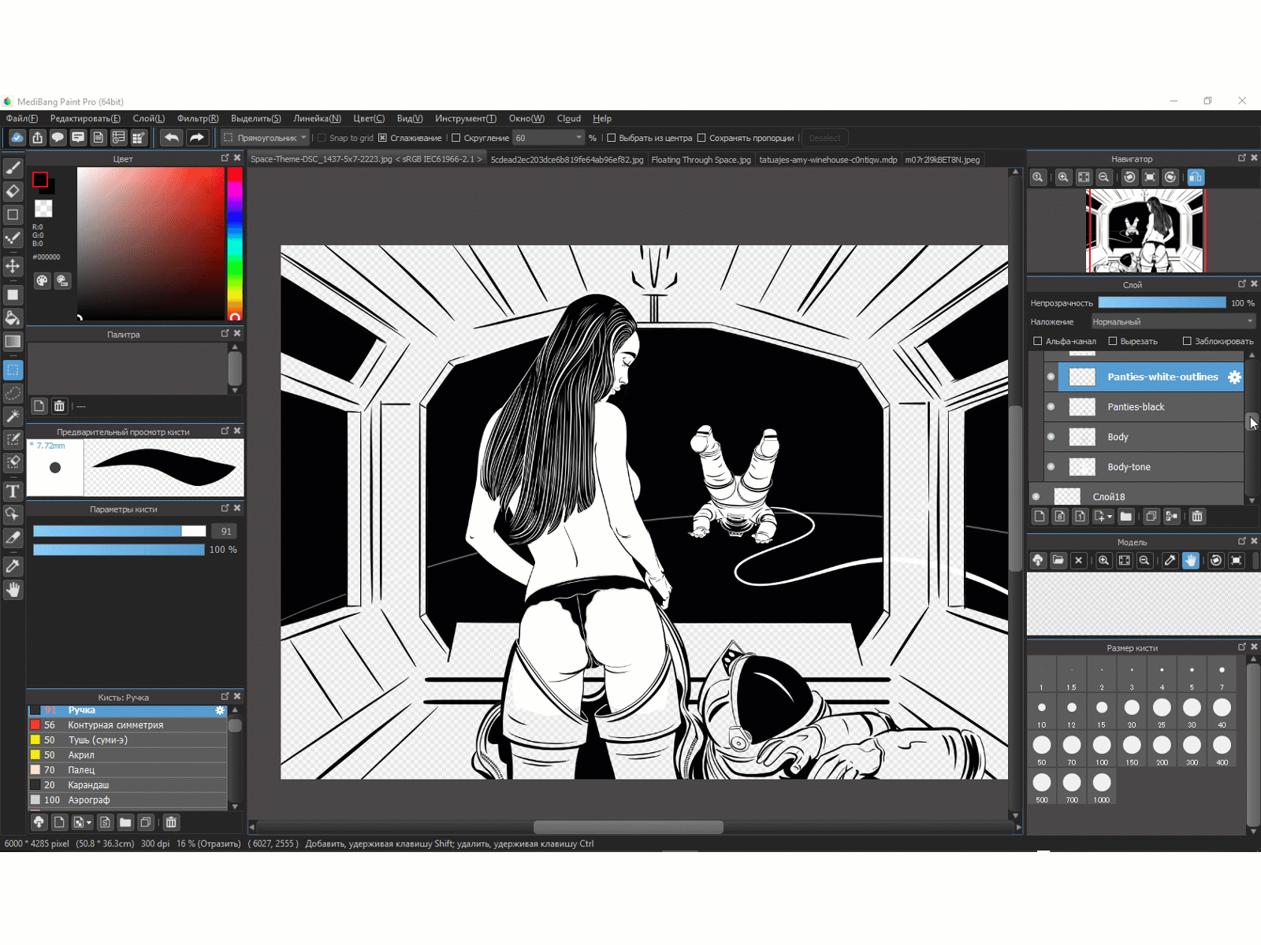
Task: Select the Аэрограф brush
Action: point(128,800)
